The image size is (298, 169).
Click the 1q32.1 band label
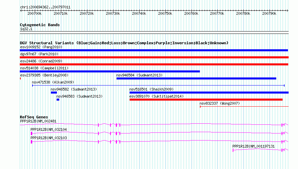click(26, 29)
